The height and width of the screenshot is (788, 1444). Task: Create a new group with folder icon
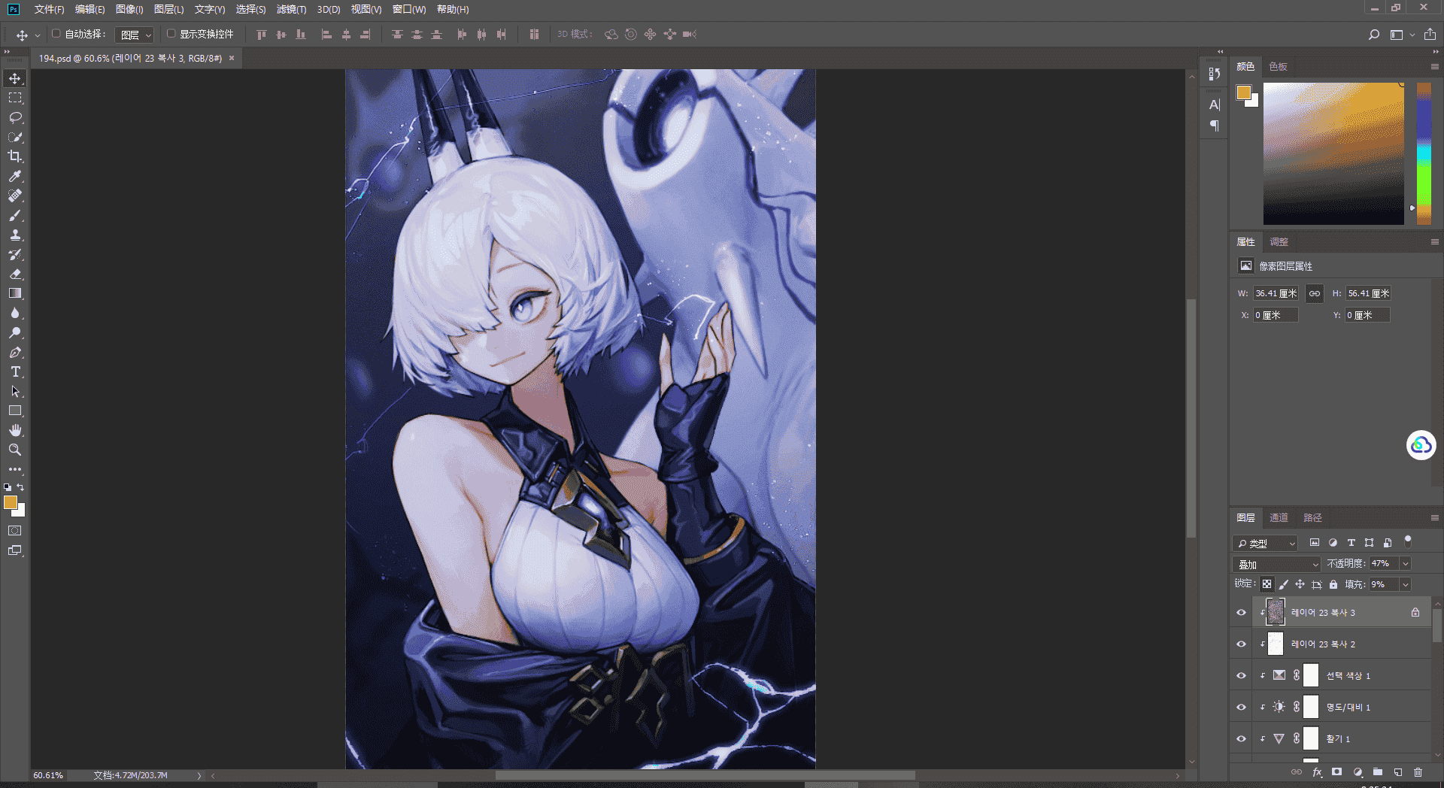pyautogui.click(x=1378, y=772)
